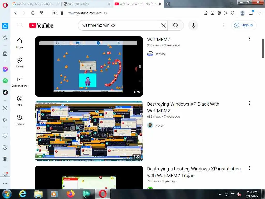Click the page vertical scrollbar thumb
265x199 pixels.
[263, 48]
